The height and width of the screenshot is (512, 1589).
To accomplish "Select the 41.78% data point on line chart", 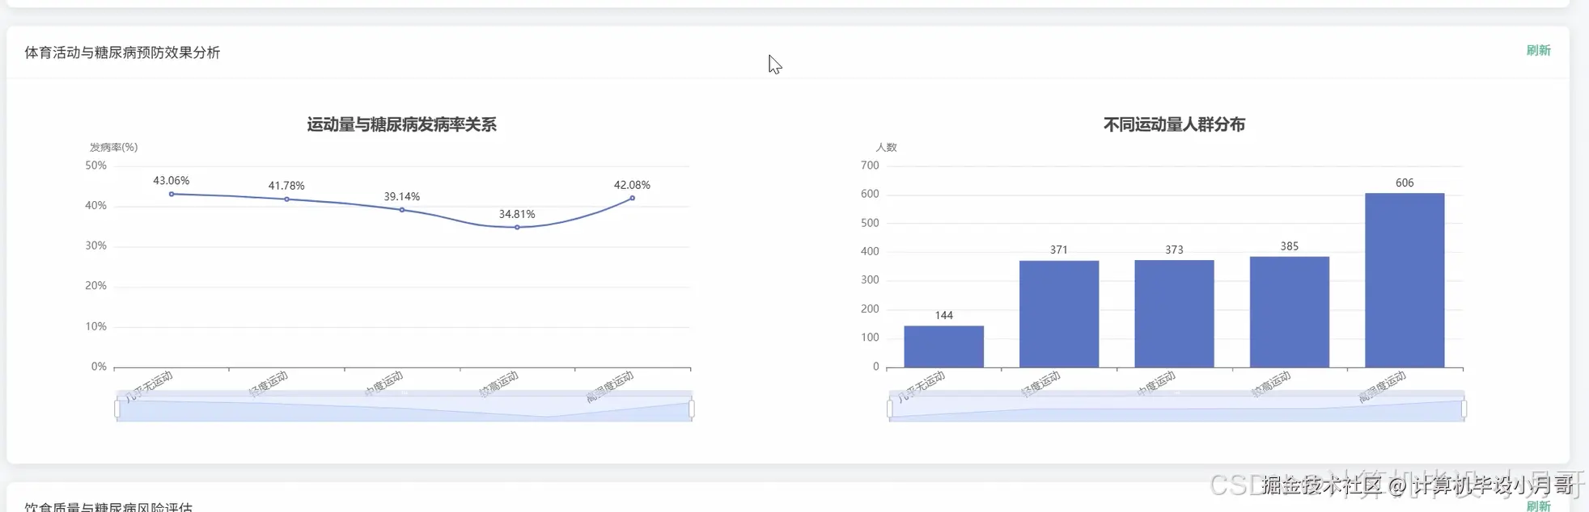I will (286, 199).
